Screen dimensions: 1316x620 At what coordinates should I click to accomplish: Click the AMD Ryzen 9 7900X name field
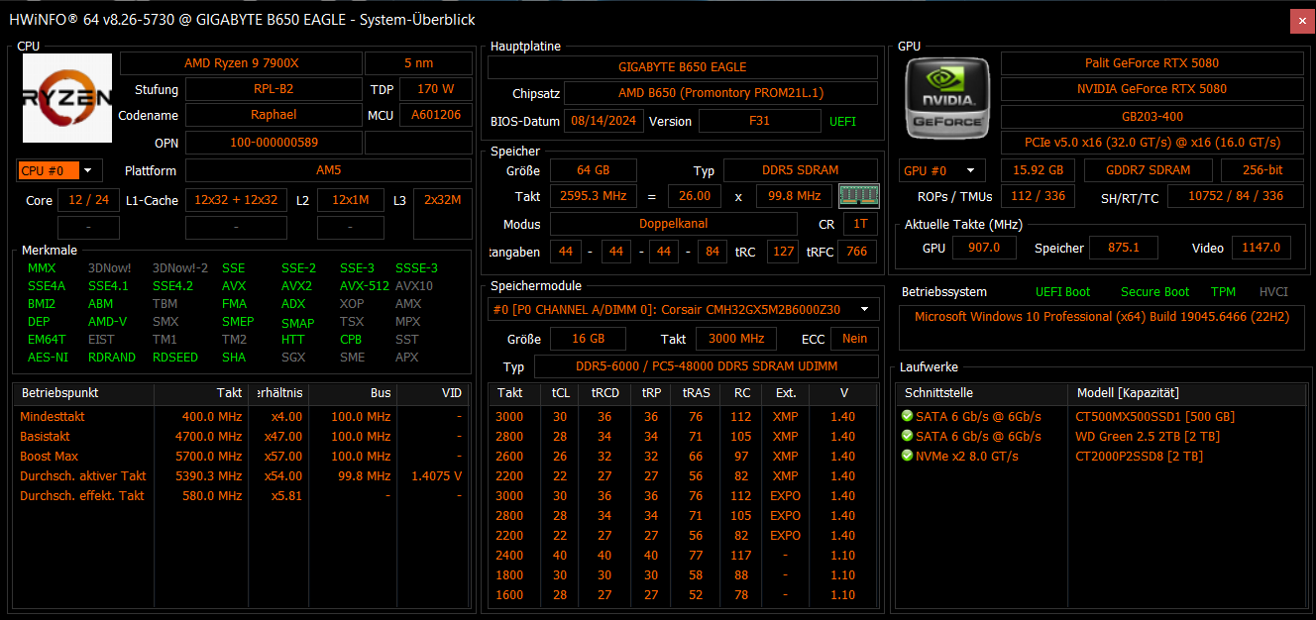click(241, 63)
